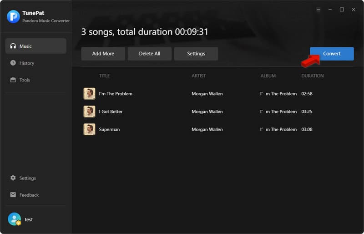
Task: Open the Music section in the sidebar
Action: pos(36,46)
